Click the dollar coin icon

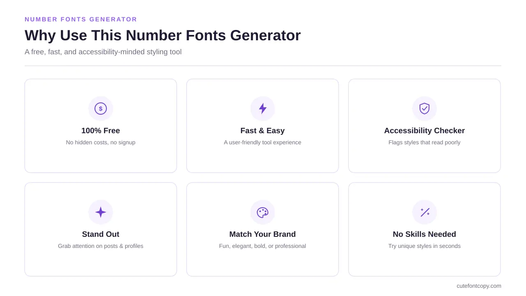pyautogui.click(x=101, y=109)
